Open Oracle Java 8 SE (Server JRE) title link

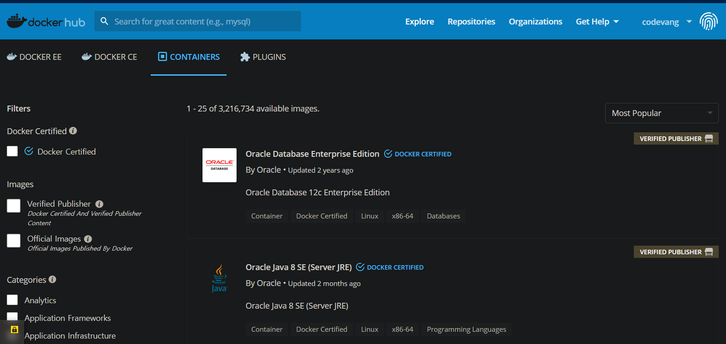(x=299, y=267)
